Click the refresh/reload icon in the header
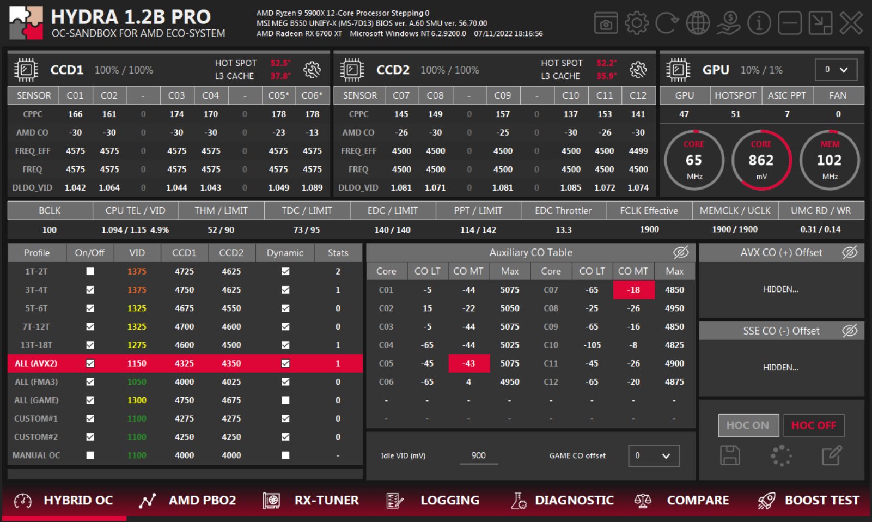The width and height of the screenshot is (872, 523). coord(666,23)
